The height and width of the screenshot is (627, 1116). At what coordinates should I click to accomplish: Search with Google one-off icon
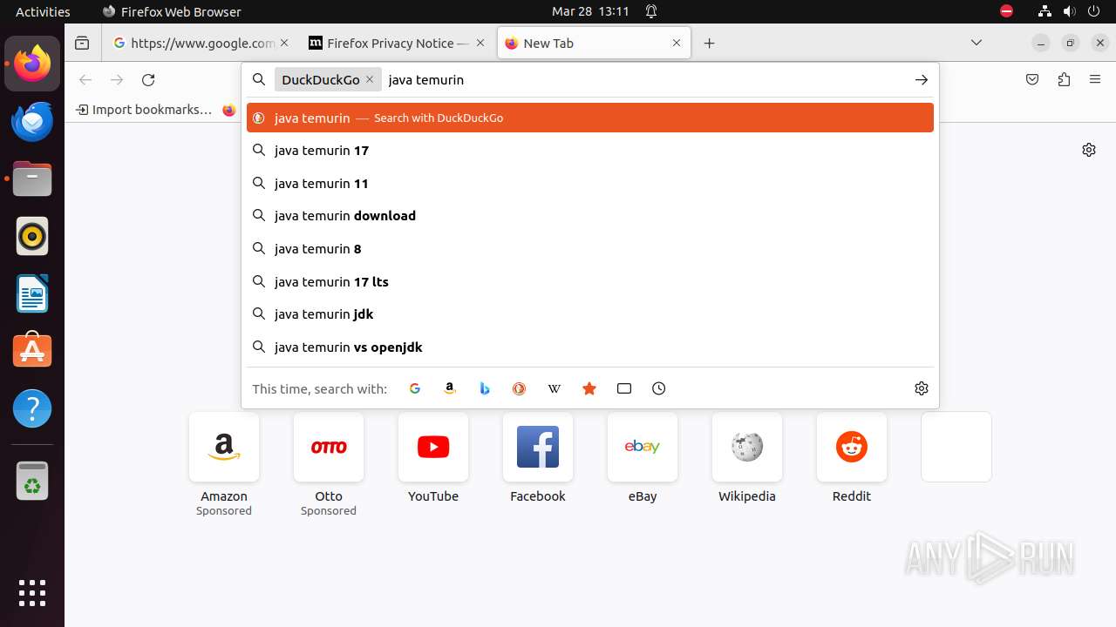point(415,388)
